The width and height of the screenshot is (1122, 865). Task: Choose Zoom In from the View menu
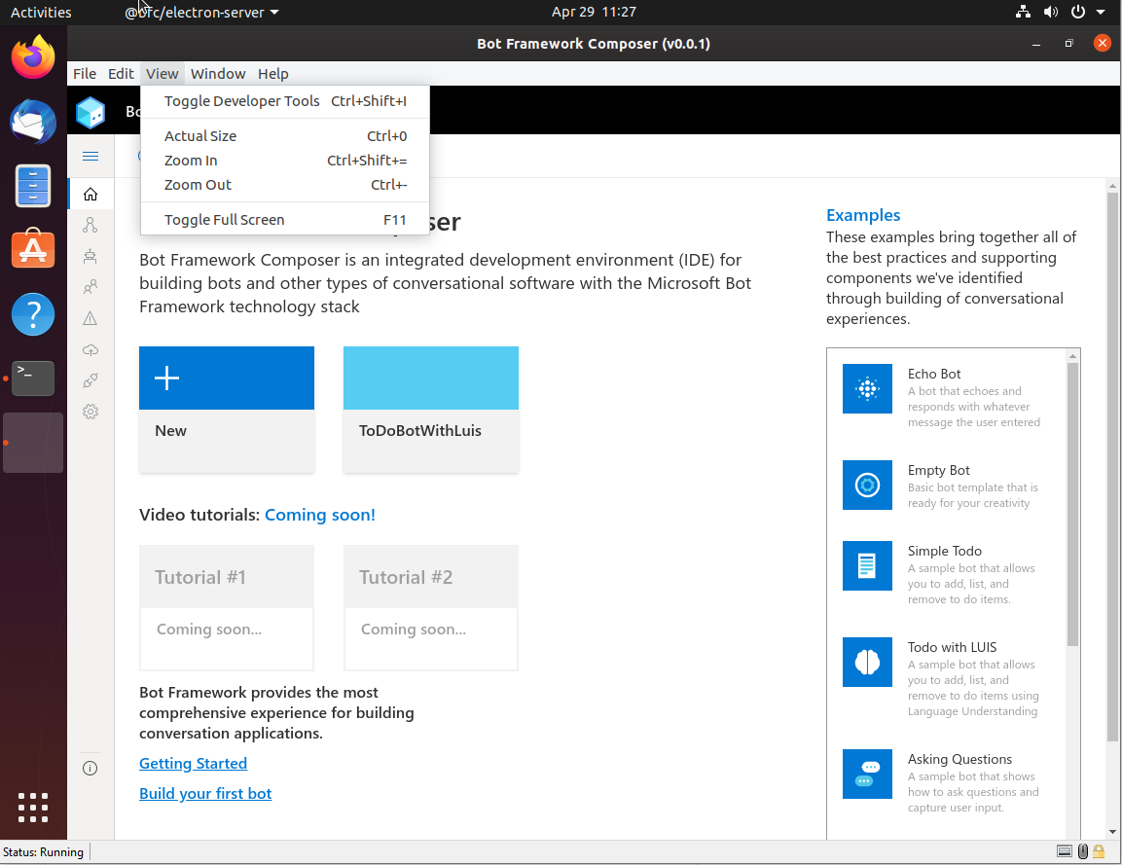285,161
